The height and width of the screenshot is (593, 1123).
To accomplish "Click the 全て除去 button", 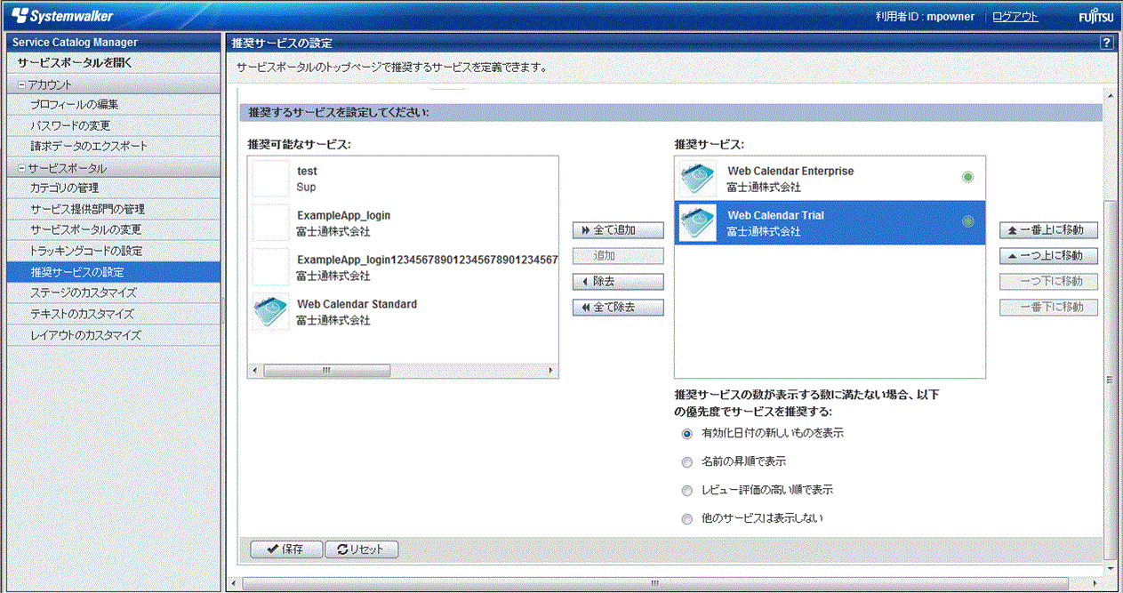I will point(618,308).
